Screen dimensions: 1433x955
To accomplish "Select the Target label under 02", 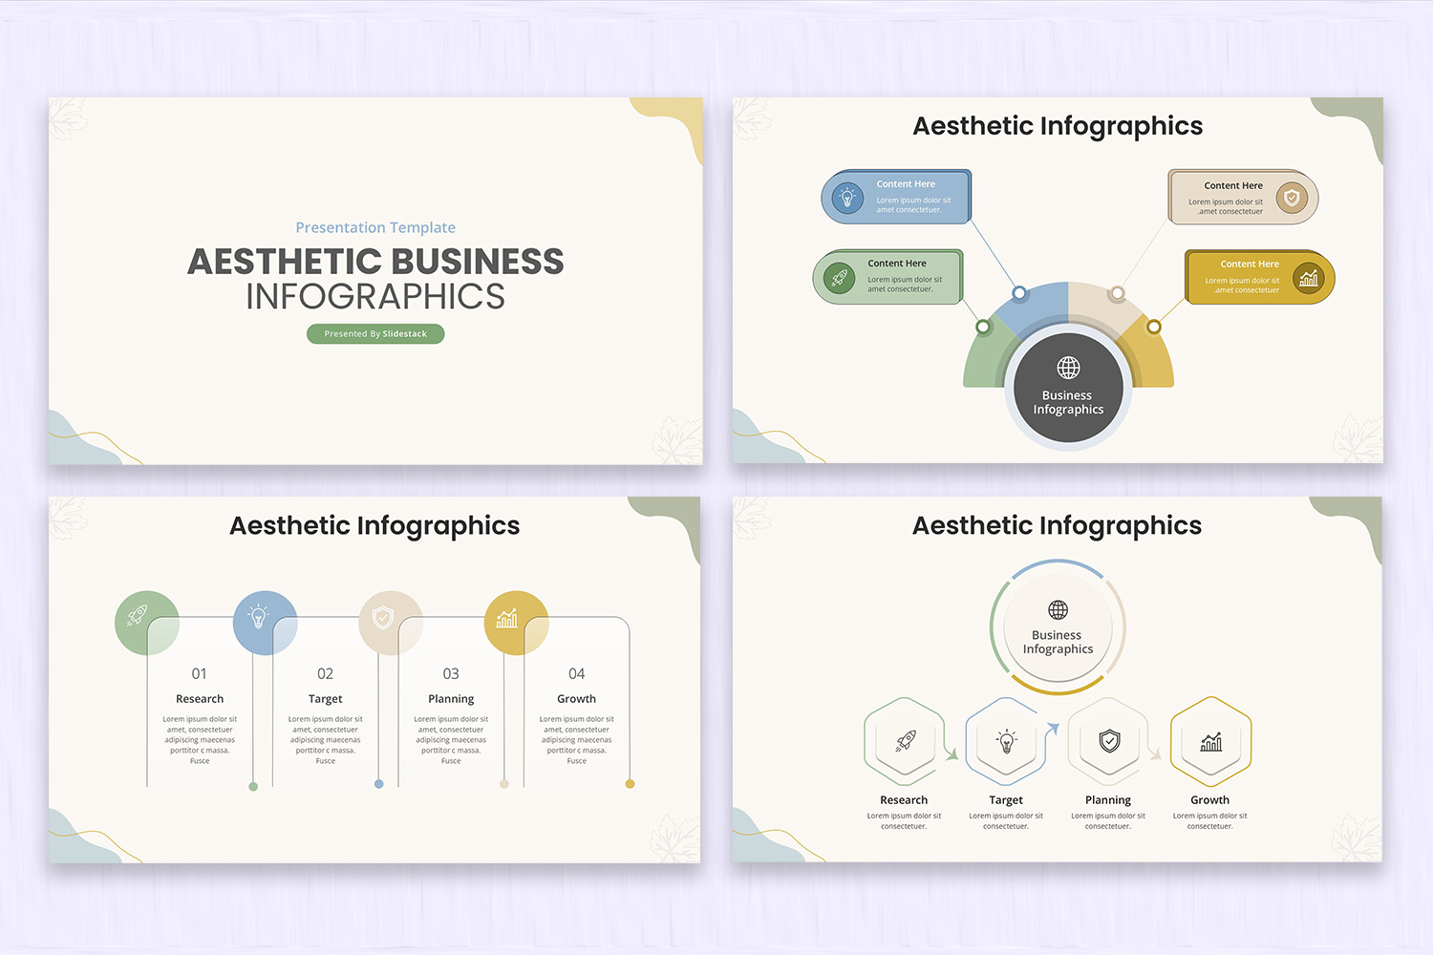I will pyautogui.click(x=325, y=699).
